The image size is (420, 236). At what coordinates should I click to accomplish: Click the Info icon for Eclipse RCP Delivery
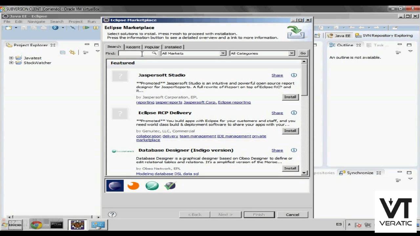(294, 113)
